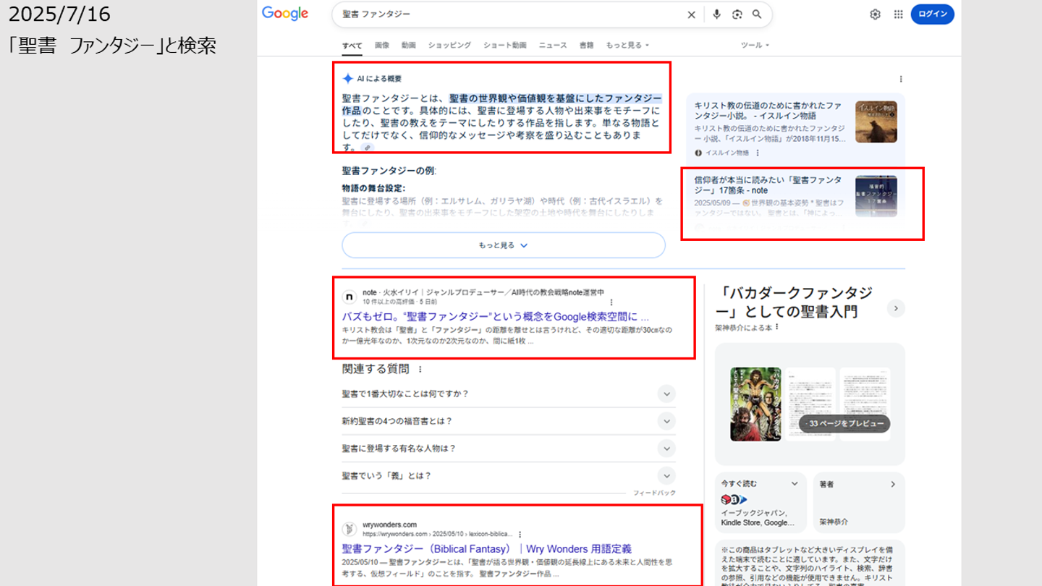Switch to the 画像 tab
This screenshot has height=586, width=1042.
382,45
